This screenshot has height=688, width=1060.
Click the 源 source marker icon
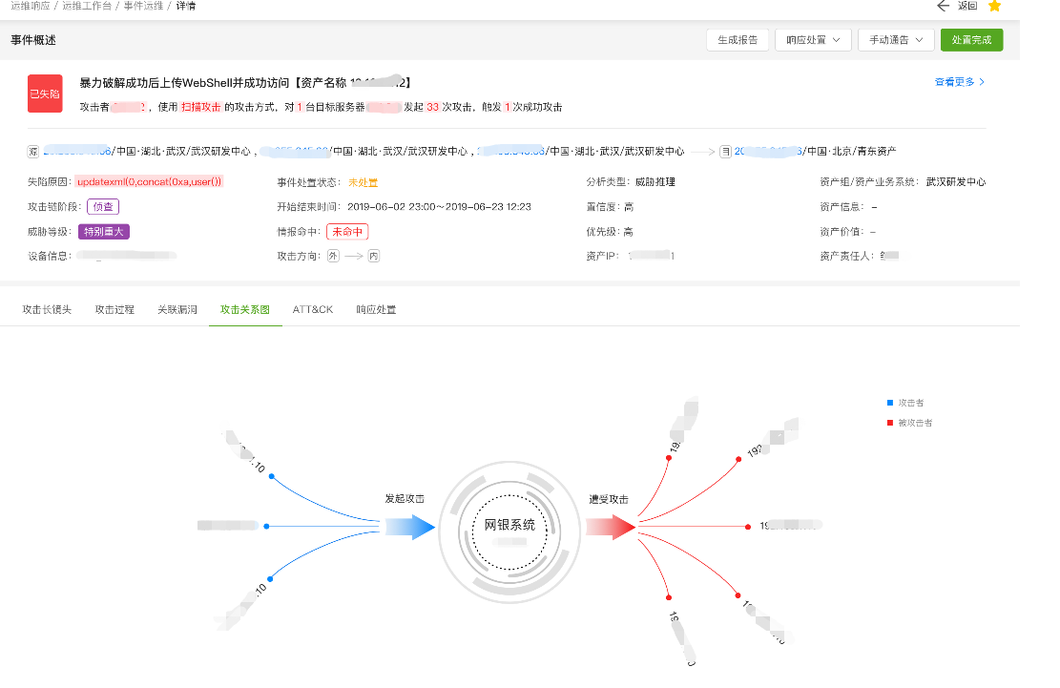coord(33,151)
